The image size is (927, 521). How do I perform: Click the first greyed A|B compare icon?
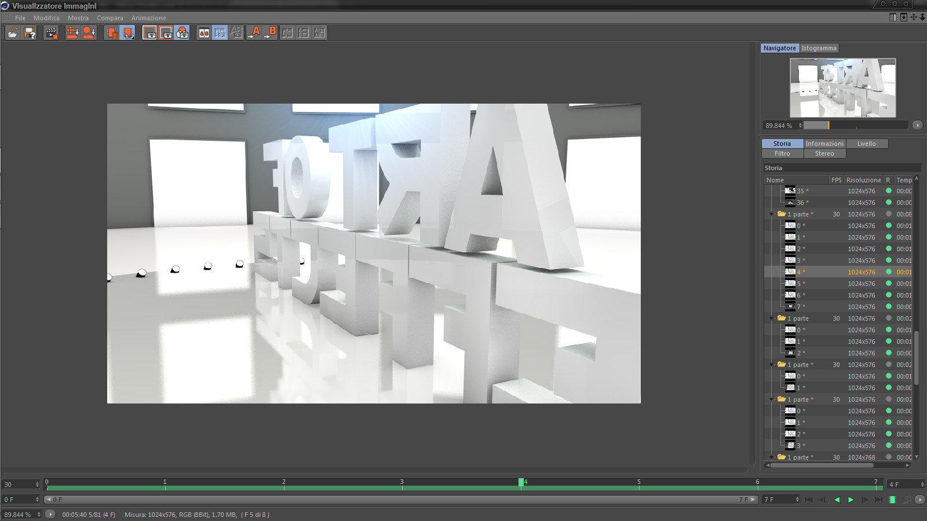(x=287, y=33)
